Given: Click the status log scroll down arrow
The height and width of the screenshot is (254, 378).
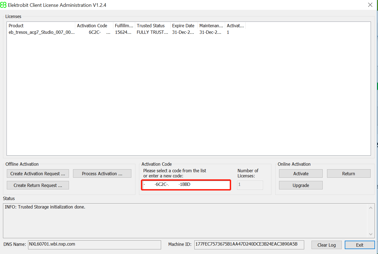Looking at the screenshot, I should point(371,234).
